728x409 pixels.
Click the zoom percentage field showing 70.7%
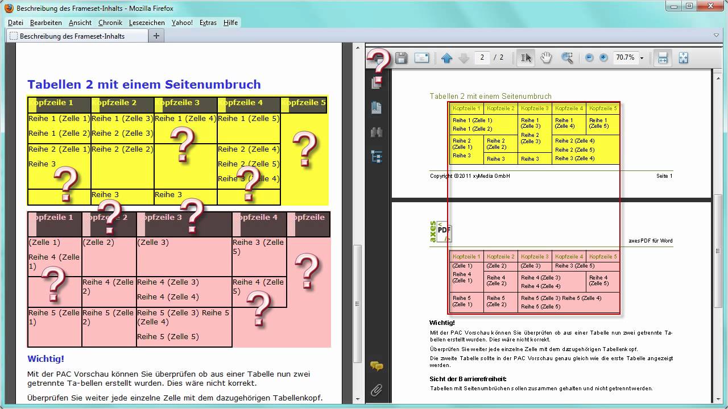[x=625, y=57]
